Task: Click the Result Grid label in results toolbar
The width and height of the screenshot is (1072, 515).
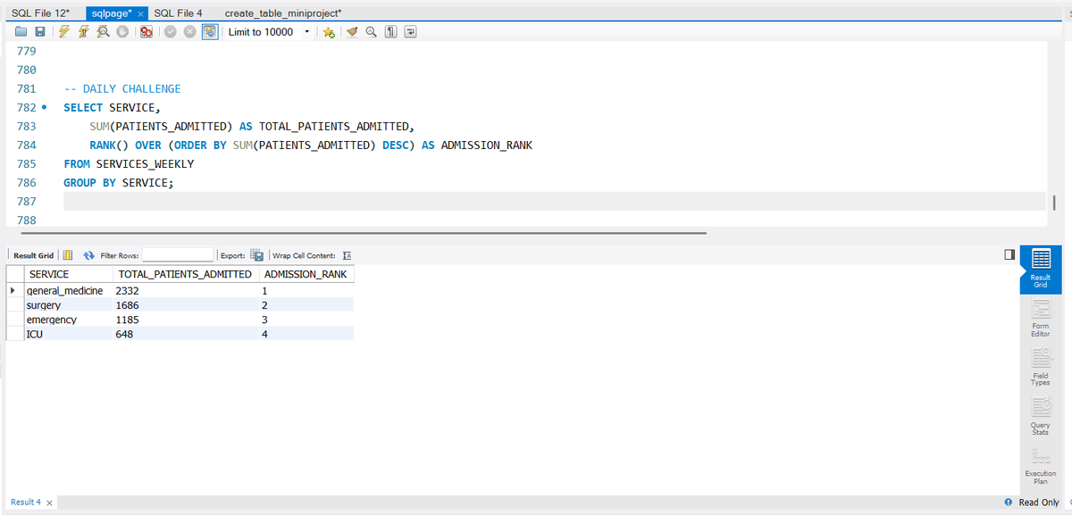Action: (x=32, y=255)
